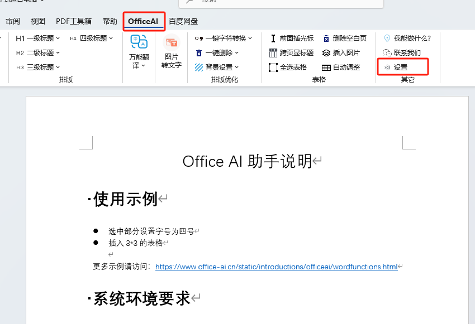Click the 一级标题 label
Image resolution: width=475 pixels, height=324 pixels.
(40, 38)
